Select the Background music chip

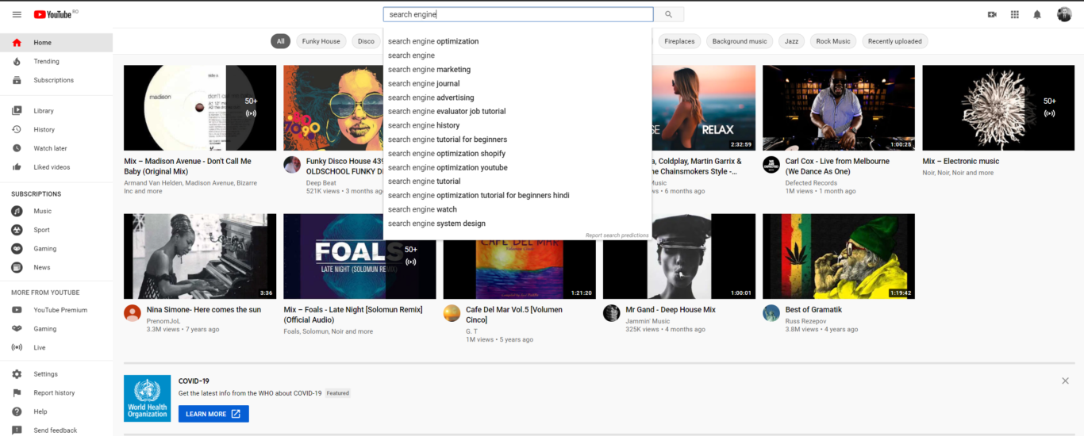coord(740,41)
